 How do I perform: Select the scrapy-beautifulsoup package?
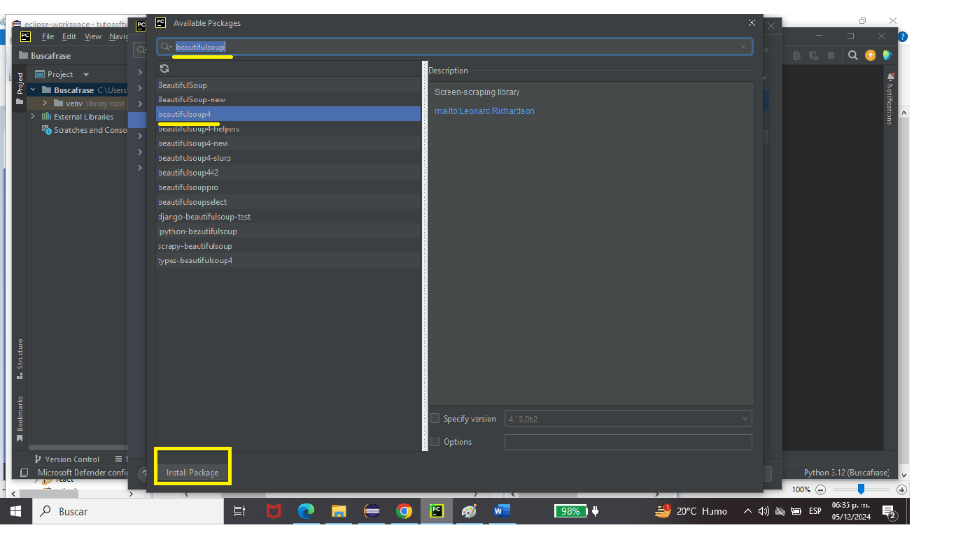click(288, 246)
